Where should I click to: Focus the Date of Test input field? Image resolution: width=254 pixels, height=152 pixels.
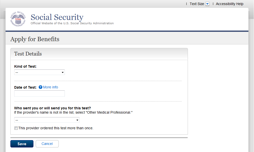coord(40,94)
